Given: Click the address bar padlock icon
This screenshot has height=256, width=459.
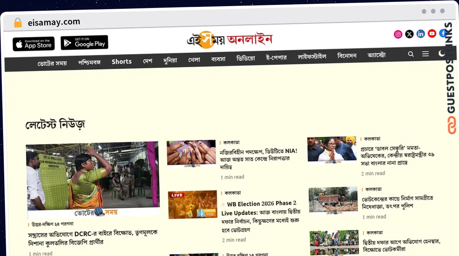Looking at the screenshot, I should click(x=18, y=23).
